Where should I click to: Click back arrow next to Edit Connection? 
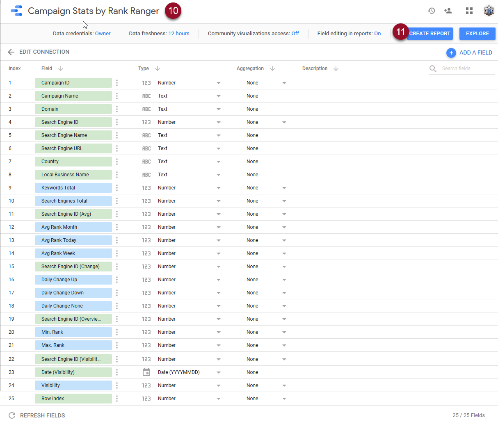pyautogui.click(x=11, y=52)
